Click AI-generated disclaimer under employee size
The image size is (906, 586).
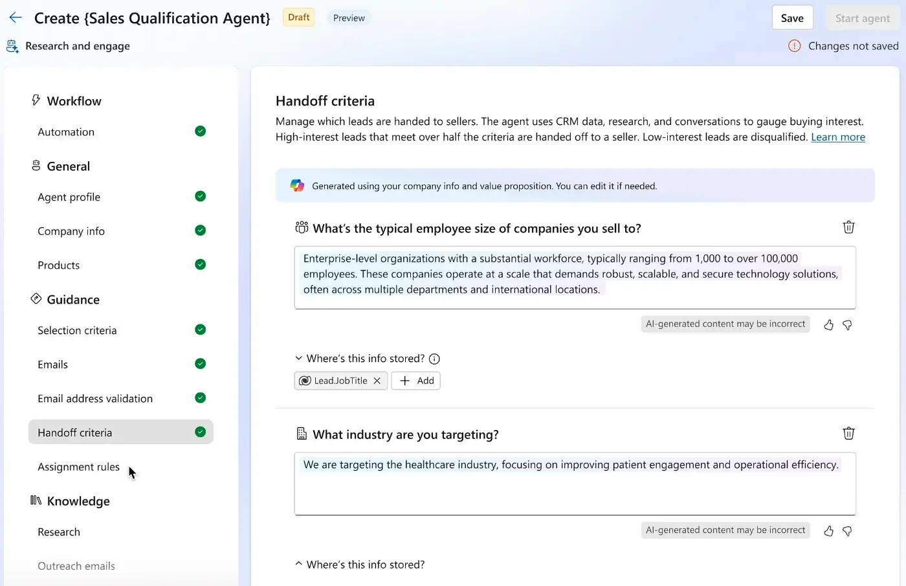[x=725, y=324]
